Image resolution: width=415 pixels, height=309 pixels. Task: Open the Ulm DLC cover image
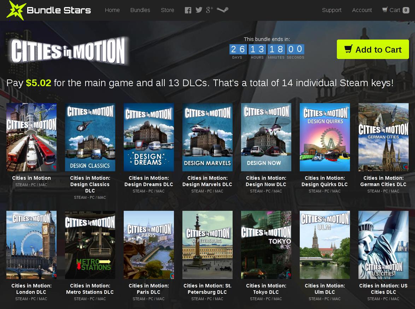tap(325, 245)
